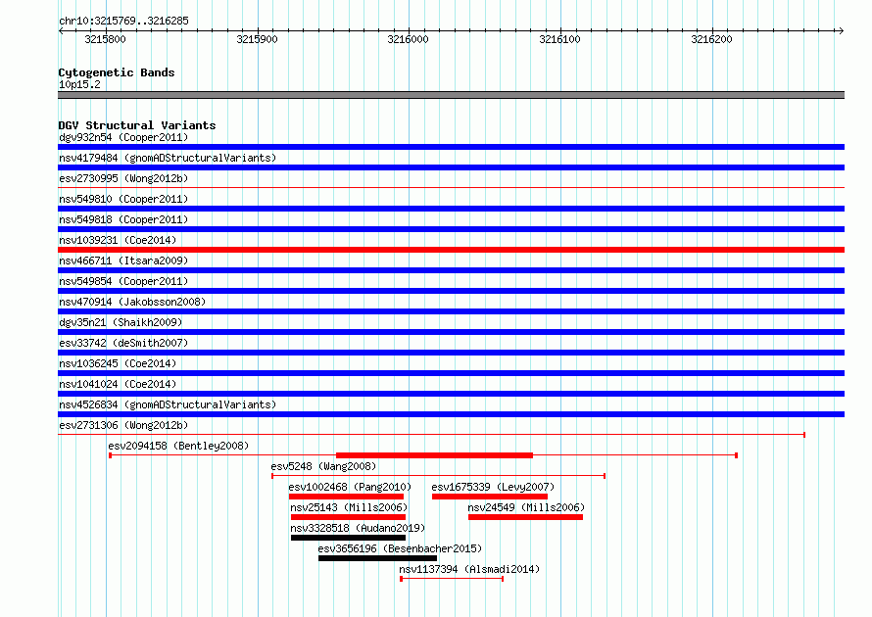The height and width of the screenshot is (617, 872).
Task: Open the esv3656196 (Besenbacher2015) label
Action: pos(400,548)
